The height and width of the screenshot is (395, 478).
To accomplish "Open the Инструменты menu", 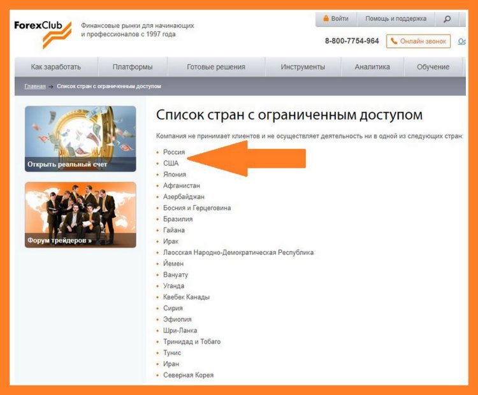I will 303,67.
